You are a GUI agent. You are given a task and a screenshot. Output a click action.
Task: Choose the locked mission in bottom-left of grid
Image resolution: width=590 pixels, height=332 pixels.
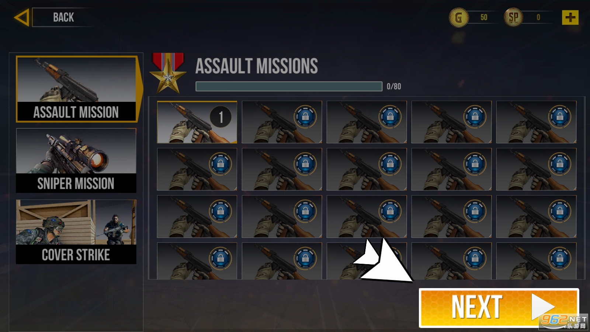click(x=197, y=261)
